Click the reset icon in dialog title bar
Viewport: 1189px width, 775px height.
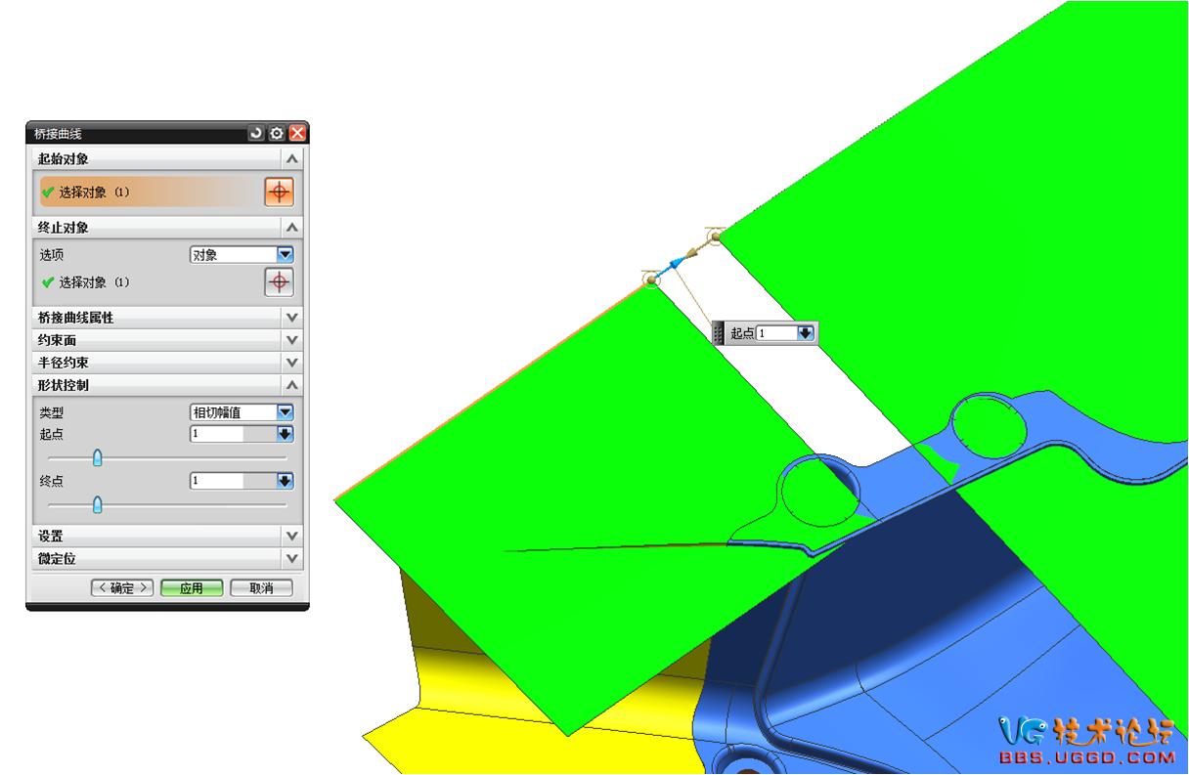[256, 133]
